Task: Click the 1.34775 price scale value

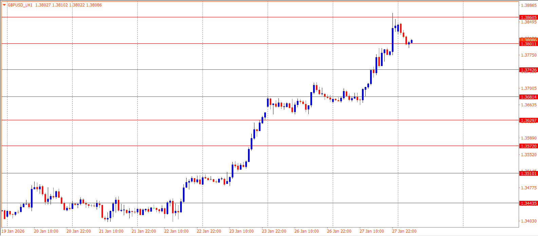Action: 529,188
